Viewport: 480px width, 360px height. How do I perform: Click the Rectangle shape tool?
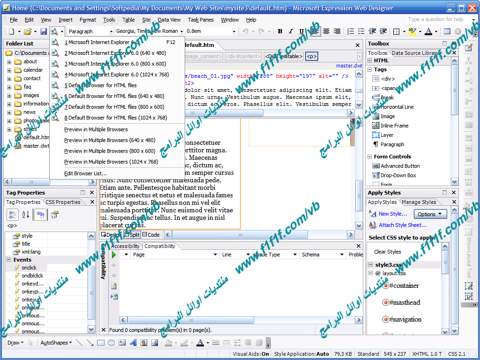click(100, 343)
